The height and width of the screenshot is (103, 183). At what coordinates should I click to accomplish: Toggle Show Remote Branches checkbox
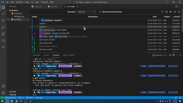(100, 12)
